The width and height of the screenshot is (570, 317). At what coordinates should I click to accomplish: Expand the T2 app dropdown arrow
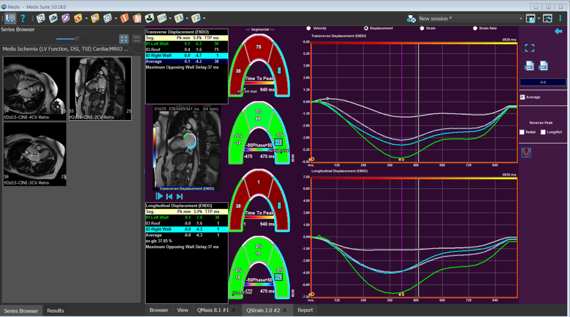point(204,18)
